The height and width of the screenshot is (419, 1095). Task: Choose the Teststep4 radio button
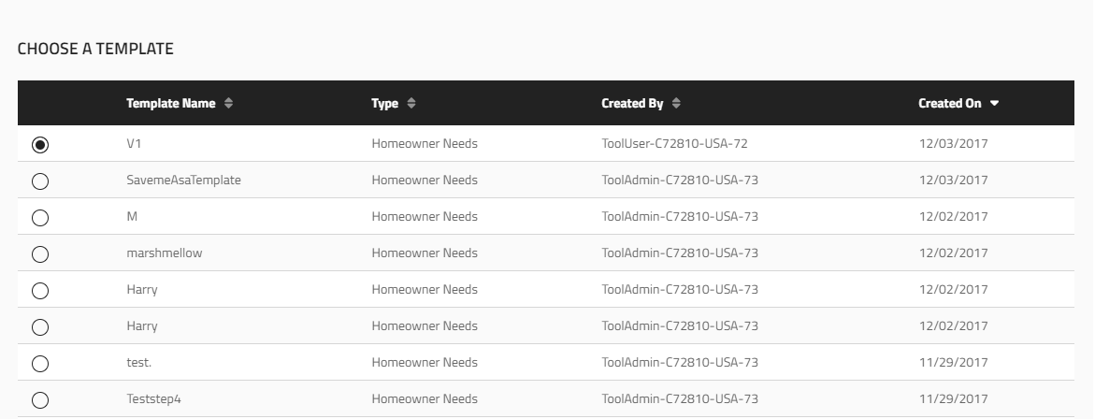tap(40, 399)
